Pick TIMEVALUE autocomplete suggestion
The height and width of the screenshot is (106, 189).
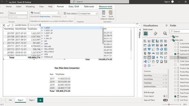pyautogui.click(x=72, y=57)
